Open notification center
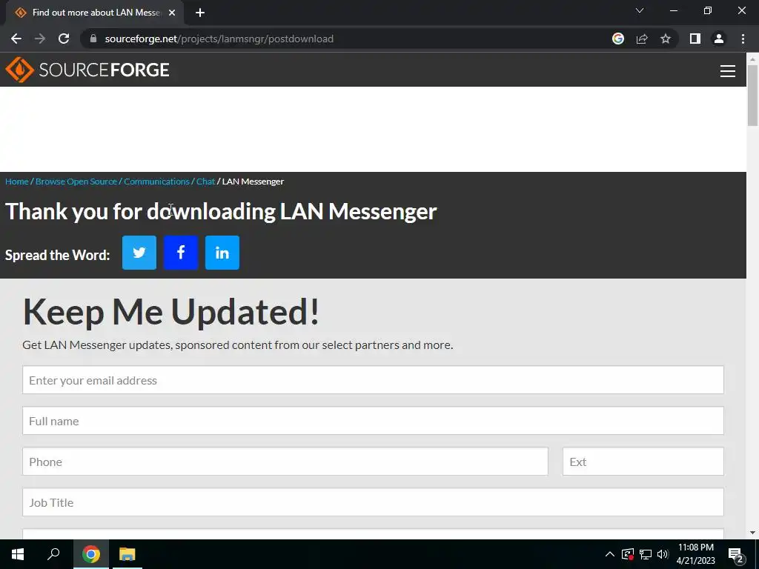759x569 pixels. (x=735, y=555)
